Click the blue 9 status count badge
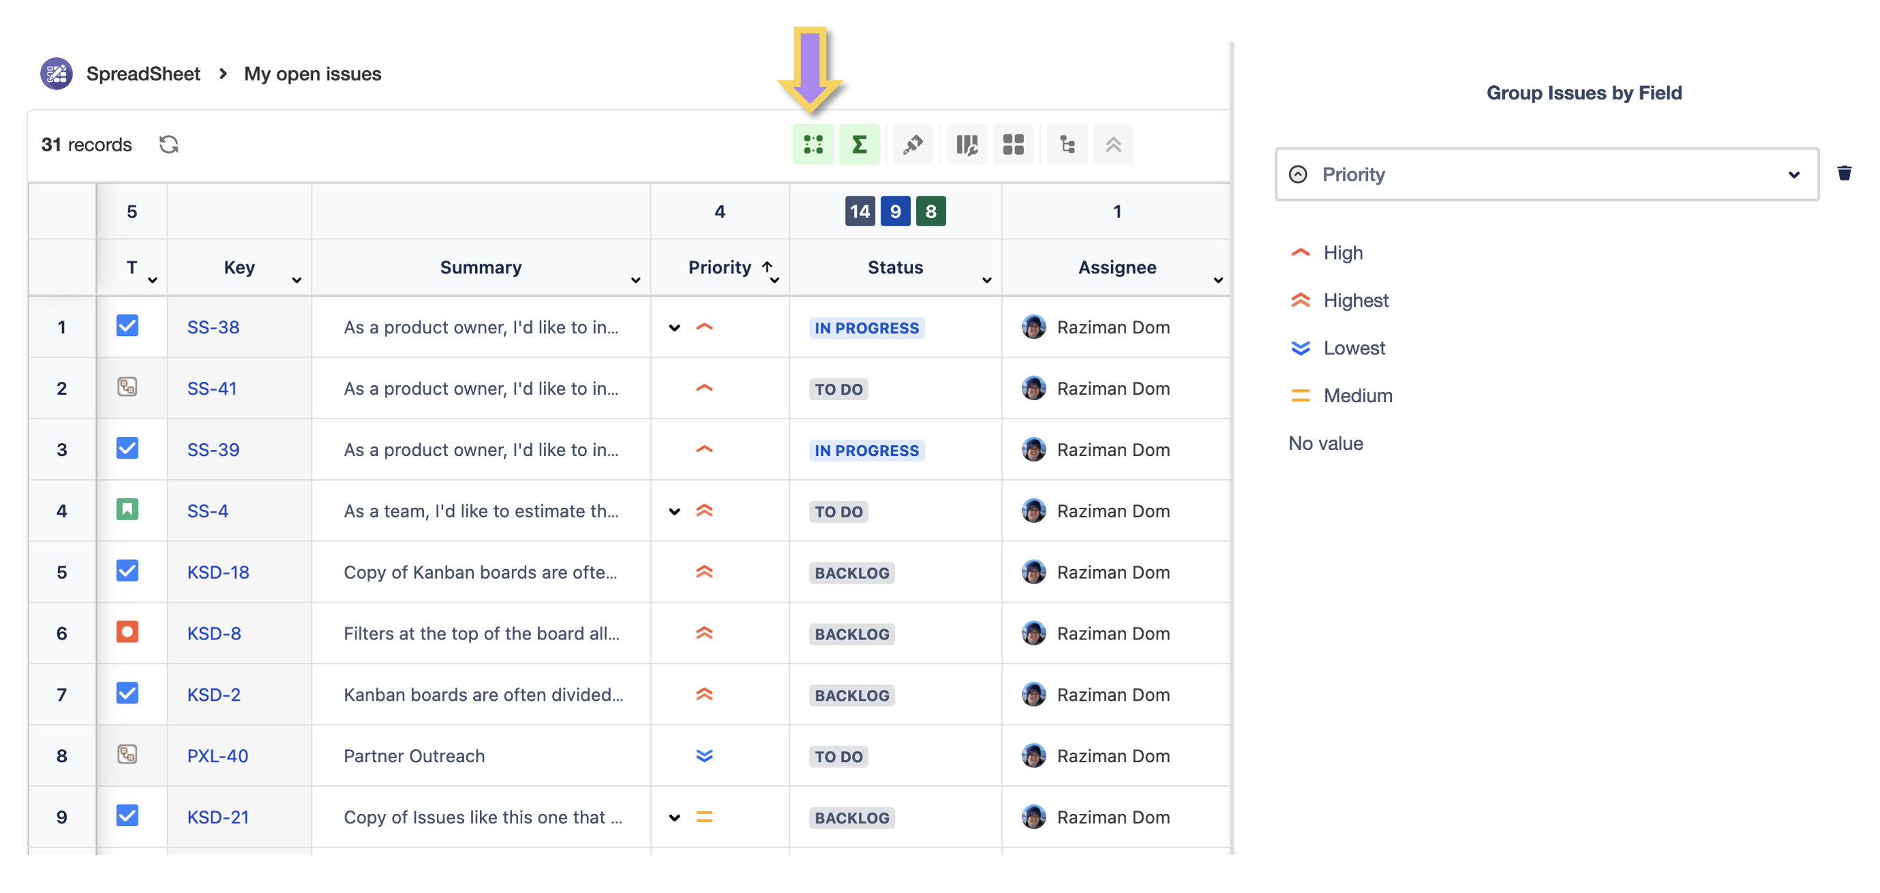The image size is (1880, 893). (895, 211)
